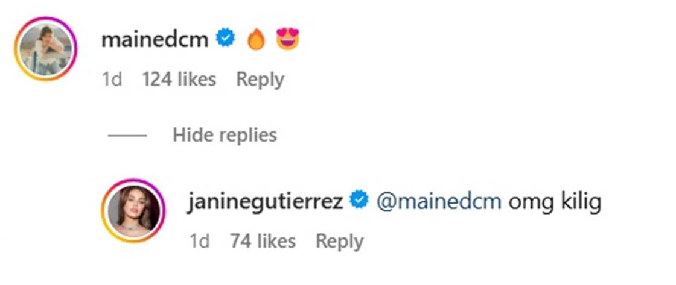View the 124 likes list

[x=179, y=79]
